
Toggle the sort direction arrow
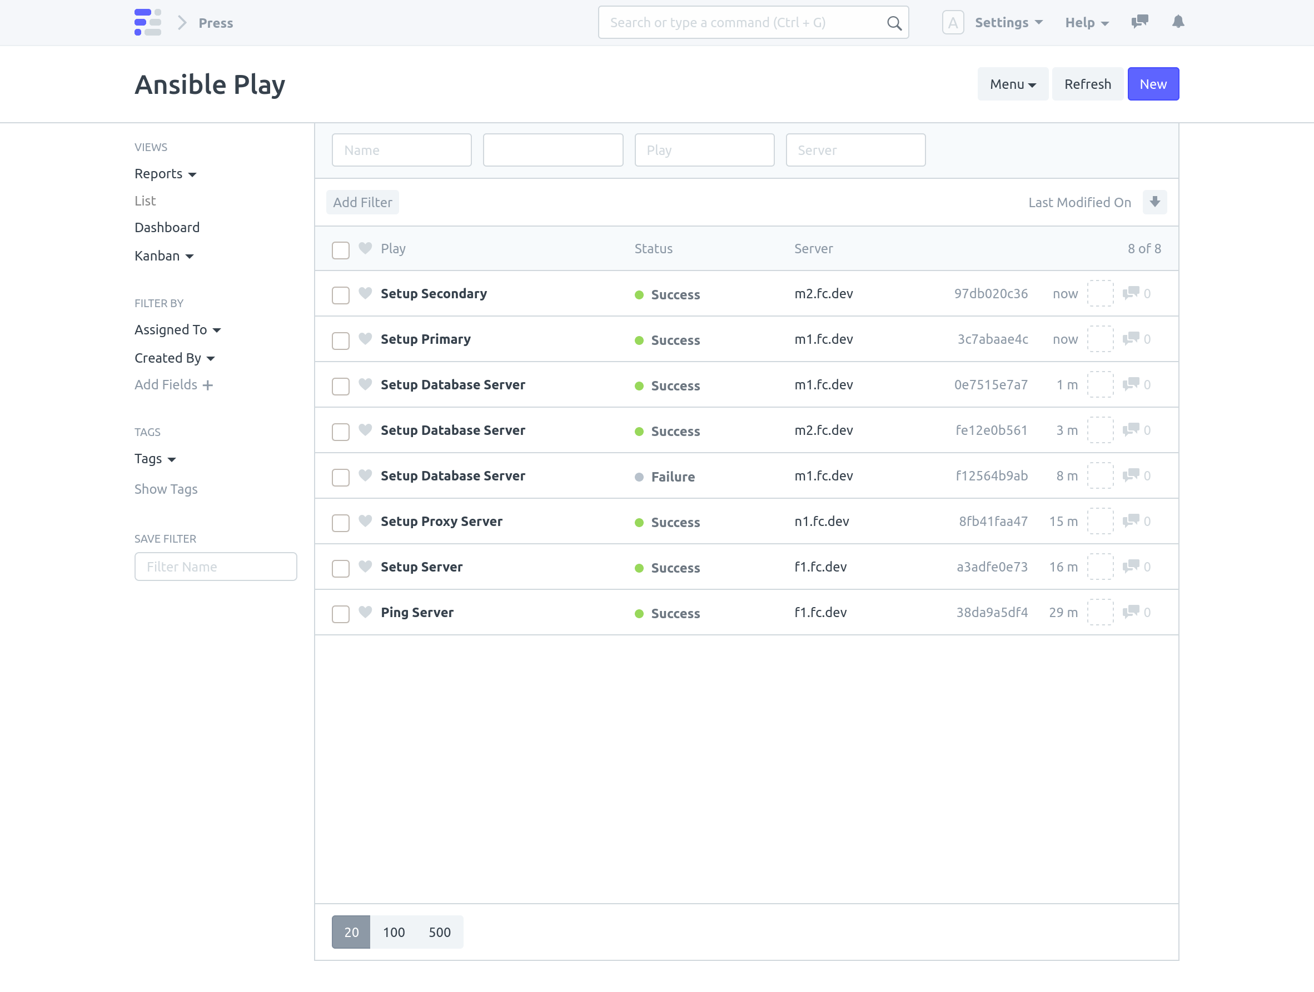tap(1155, 202)
